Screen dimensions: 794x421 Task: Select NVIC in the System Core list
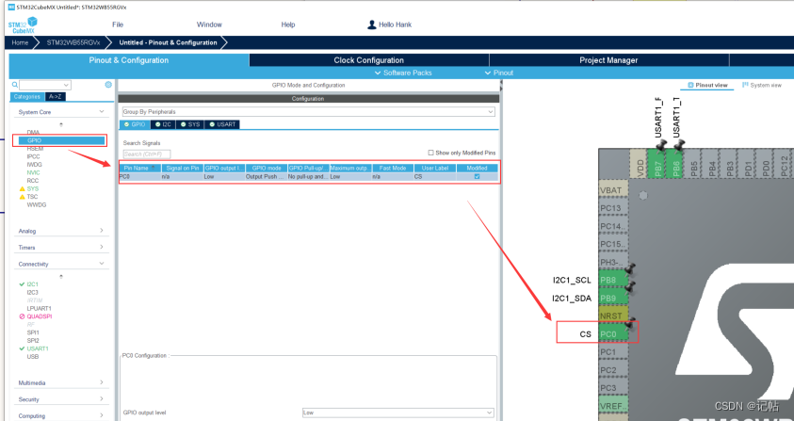33,172
